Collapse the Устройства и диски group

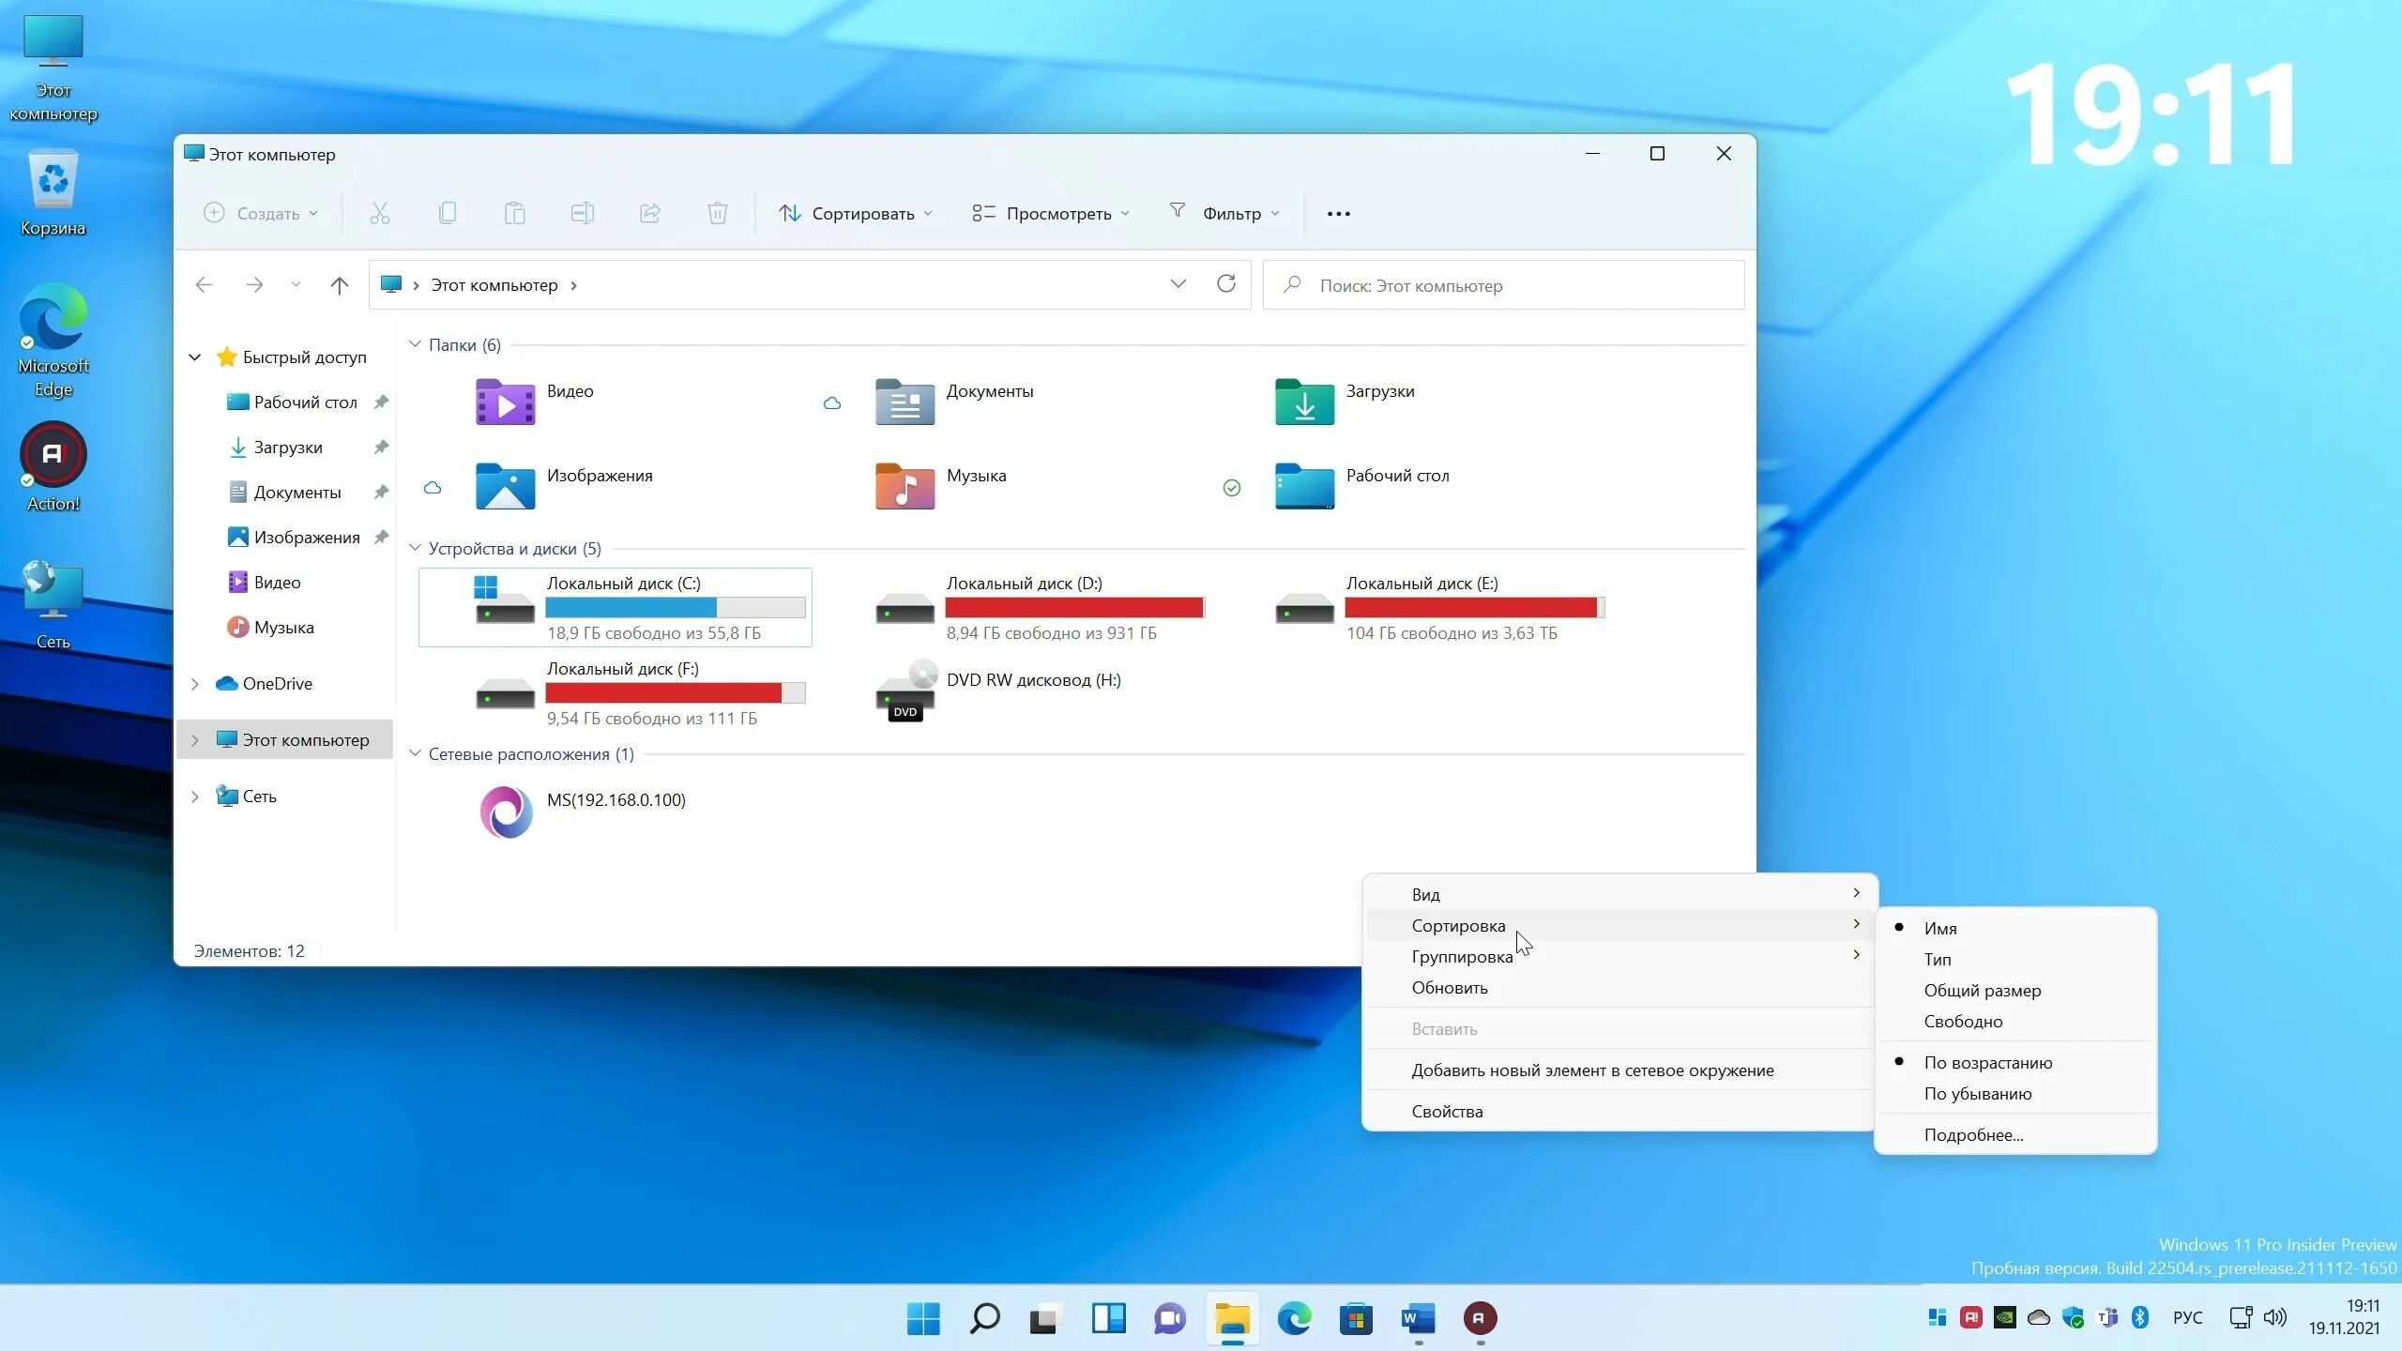pyautogui.click(x=415, y=548)
